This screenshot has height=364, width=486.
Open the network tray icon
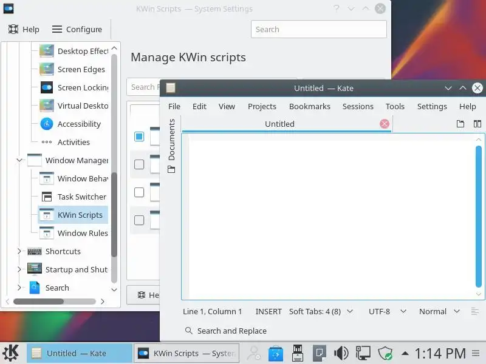(x=363, y=353)
